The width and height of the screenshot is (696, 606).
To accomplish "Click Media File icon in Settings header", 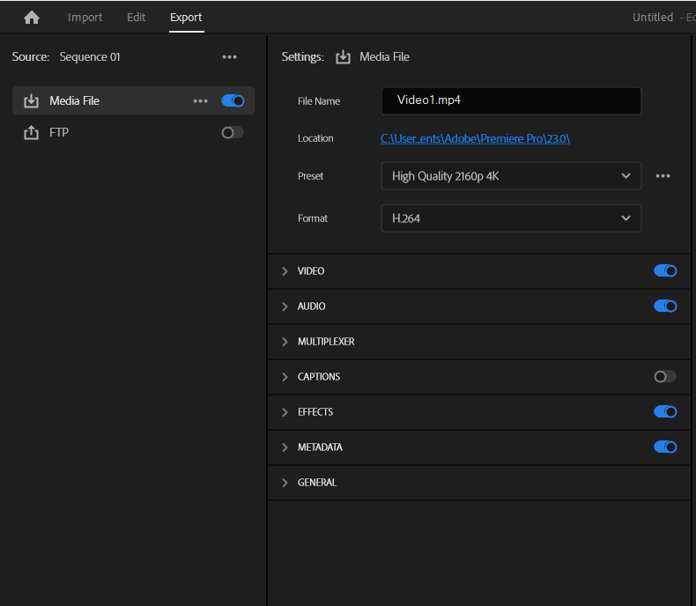I will pyautogui.click(x=343, y=57).
